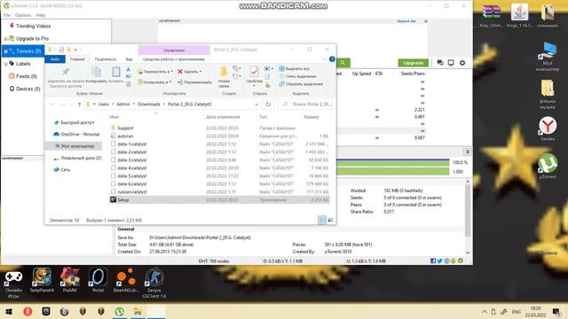Screen dimensions: 568x319
Task: Select Этот компьютер in navigation pane
Action: coord(75,146)
